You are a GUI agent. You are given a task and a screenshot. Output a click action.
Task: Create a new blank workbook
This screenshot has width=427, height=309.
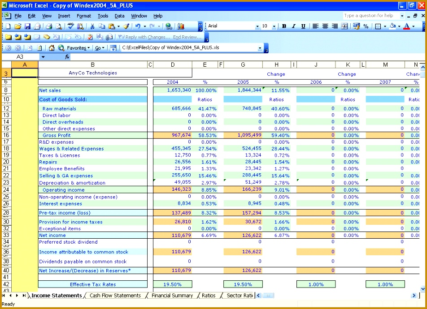point(8,26)
